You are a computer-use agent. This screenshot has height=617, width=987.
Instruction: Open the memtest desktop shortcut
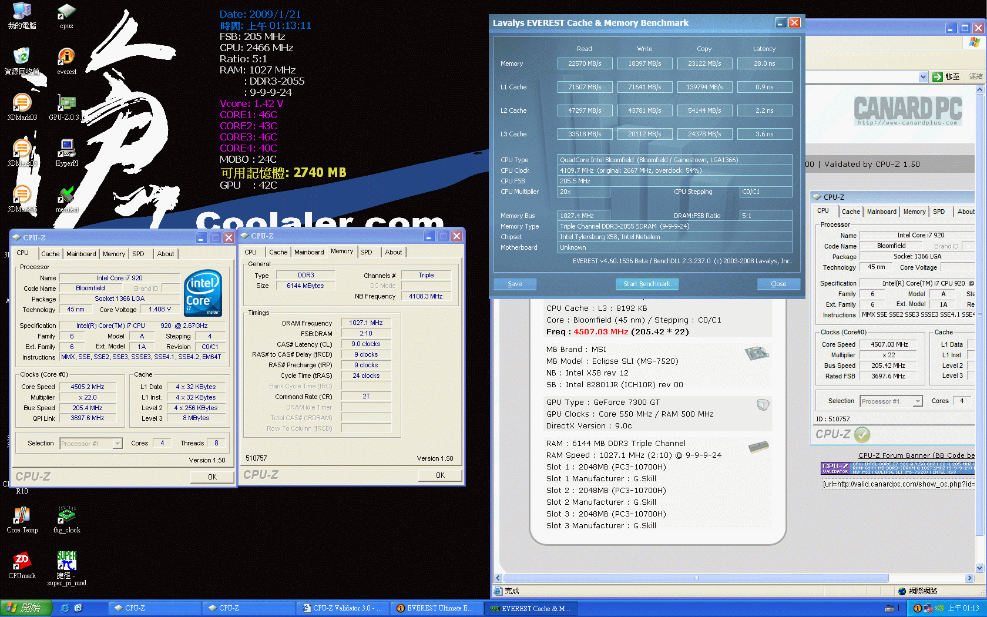tap(66, 199)
